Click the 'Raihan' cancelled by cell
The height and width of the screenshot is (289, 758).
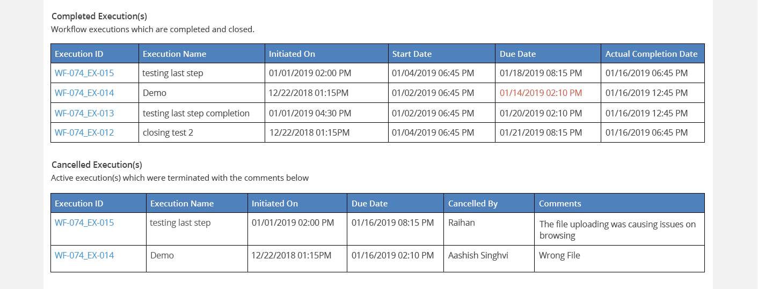click(x=461, y=223)
